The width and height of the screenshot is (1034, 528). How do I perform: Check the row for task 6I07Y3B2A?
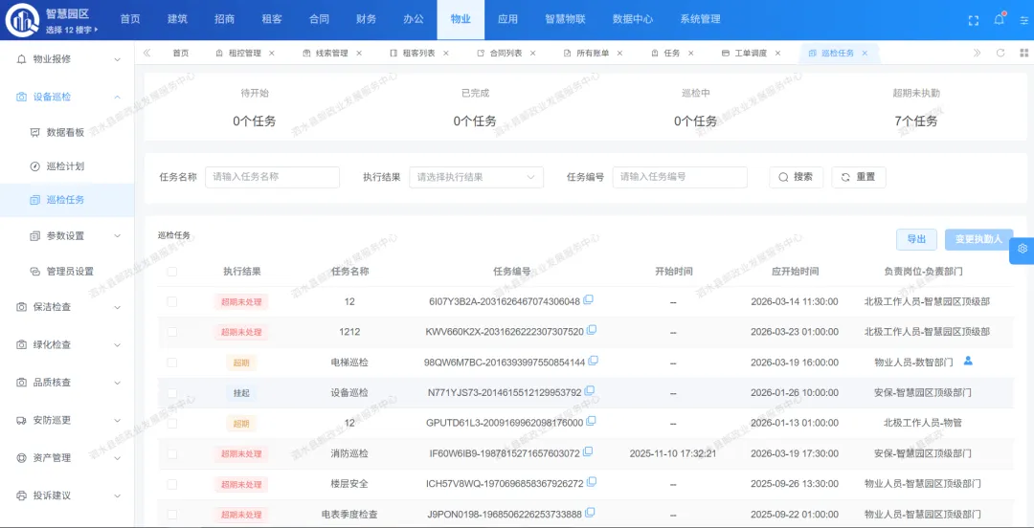(172, 302)
